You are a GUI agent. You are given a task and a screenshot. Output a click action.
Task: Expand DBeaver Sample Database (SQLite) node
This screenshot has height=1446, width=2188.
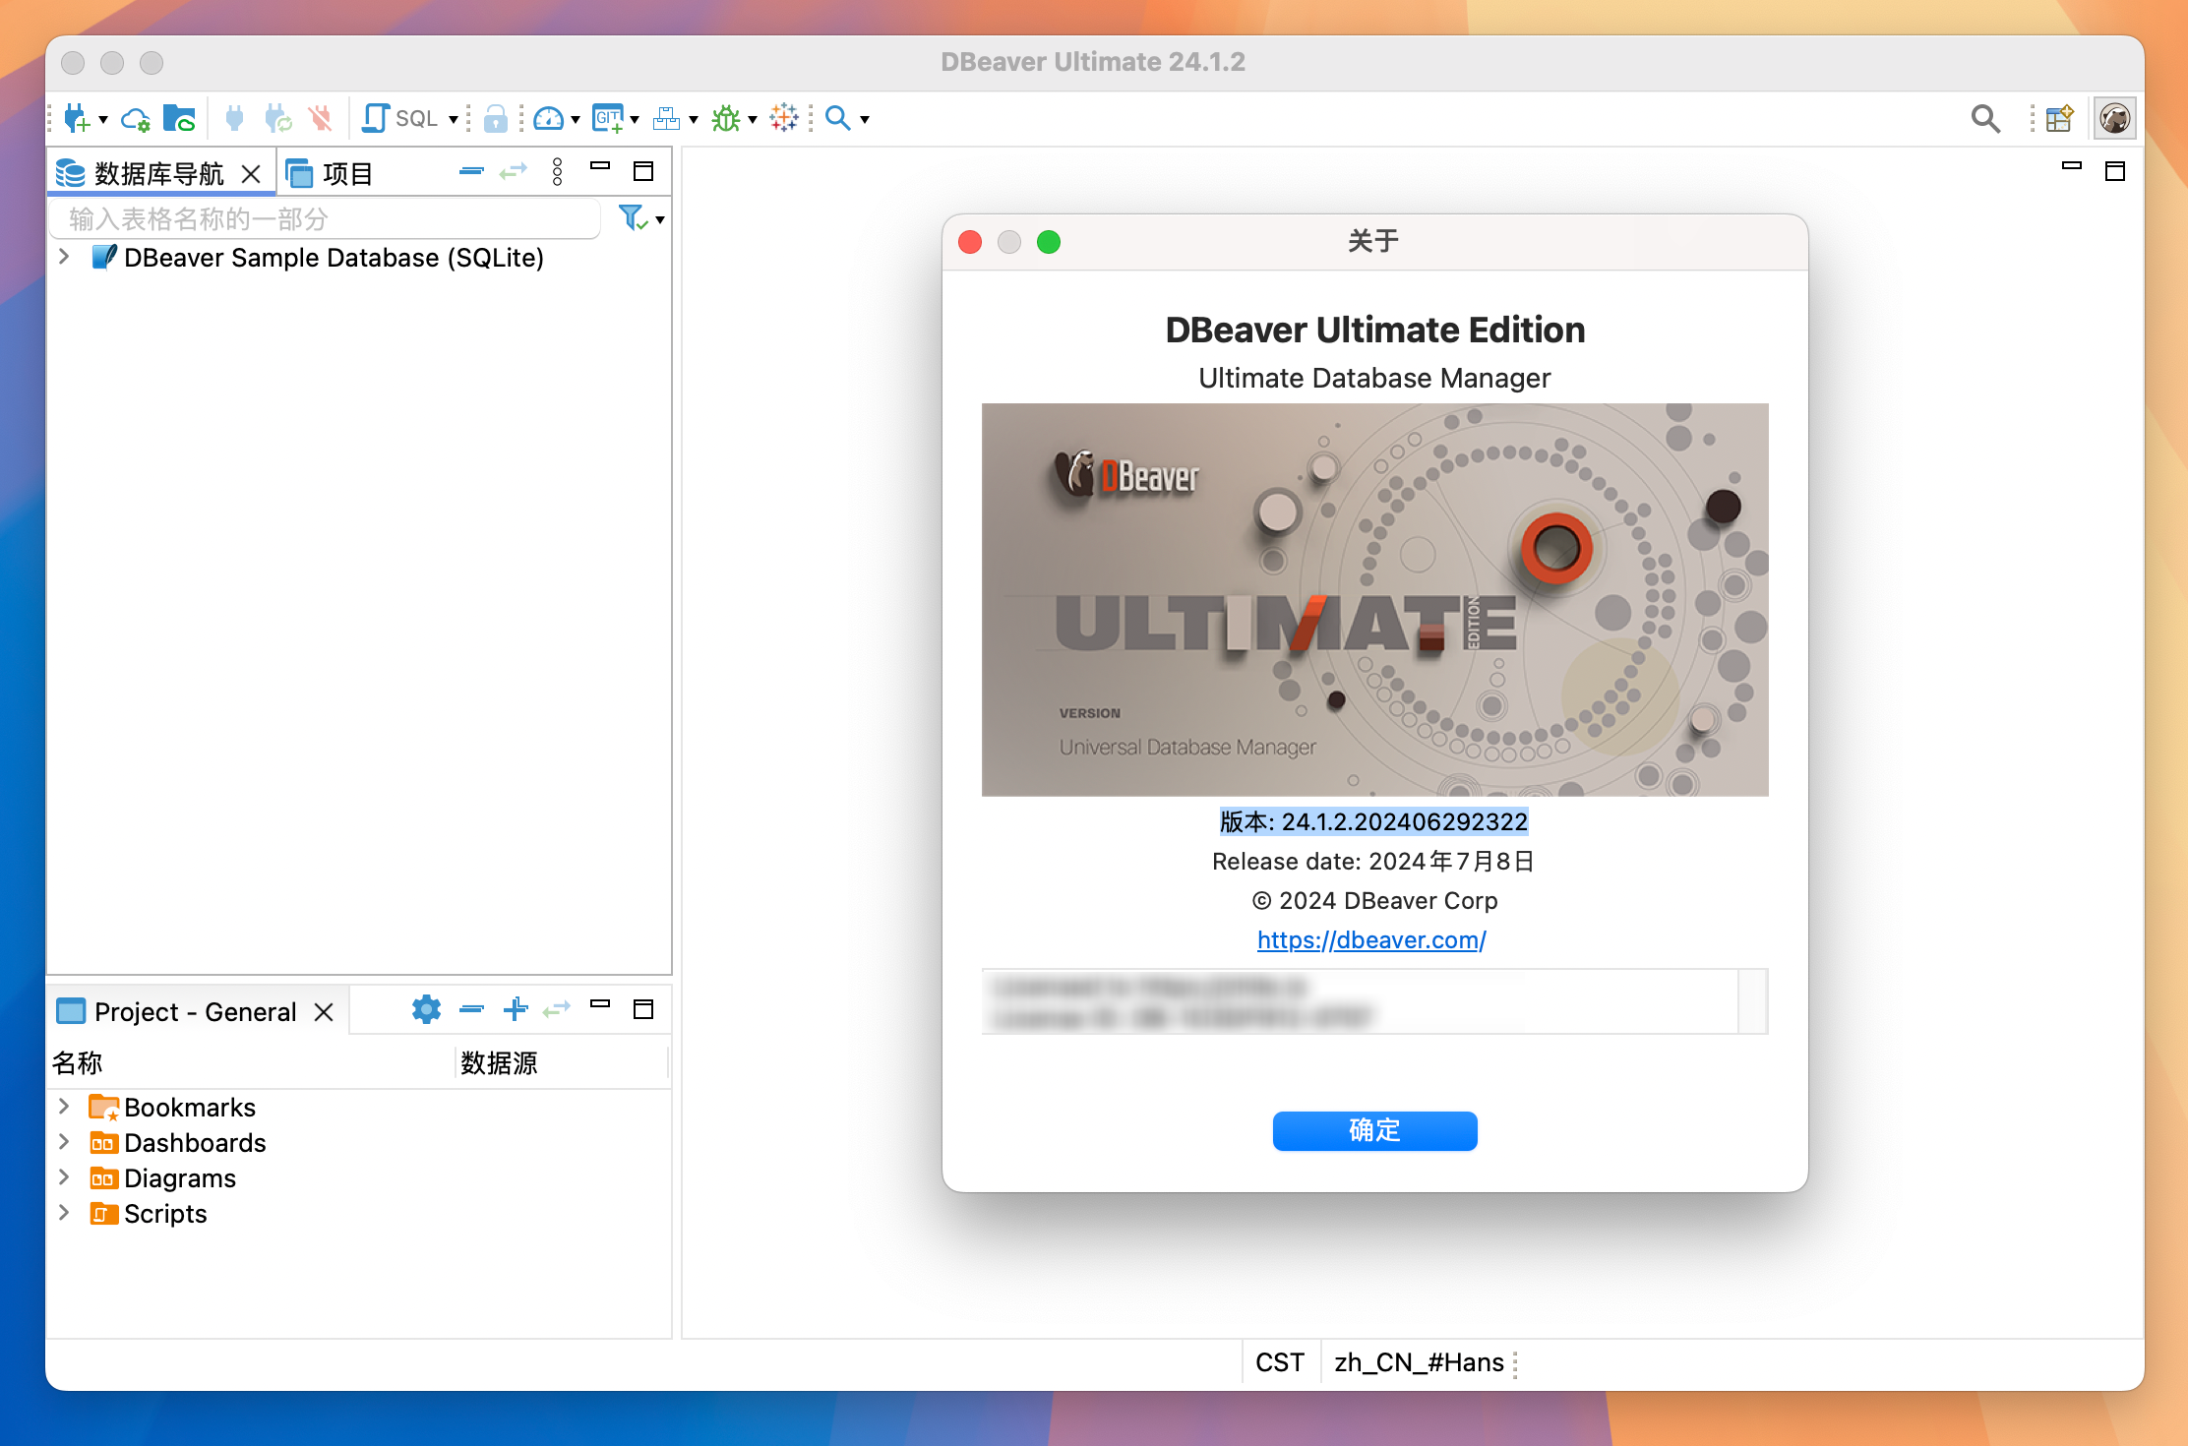coord(64,257)
